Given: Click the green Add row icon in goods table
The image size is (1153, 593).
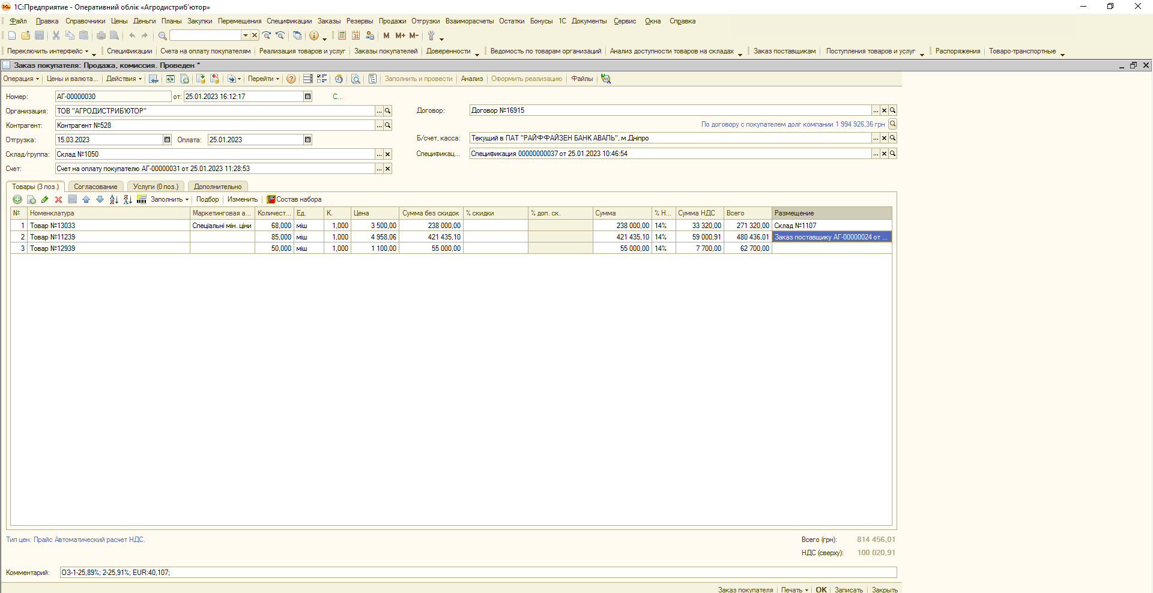Looking at the screenshot, I should [x=17, y=199].
